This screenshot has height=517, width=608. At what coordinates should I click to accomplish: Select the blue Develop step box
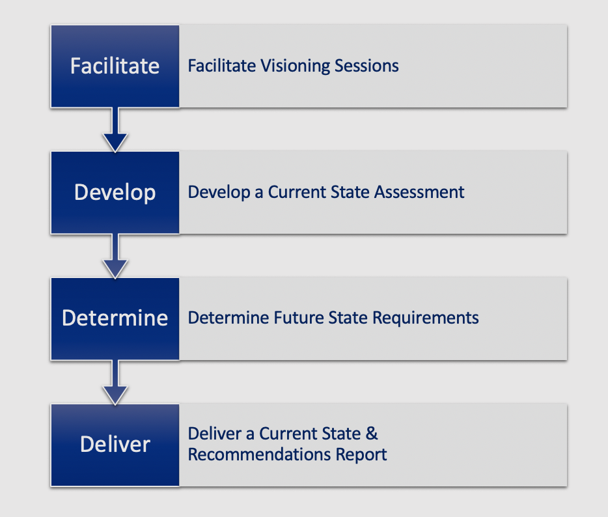coord(115,192)
